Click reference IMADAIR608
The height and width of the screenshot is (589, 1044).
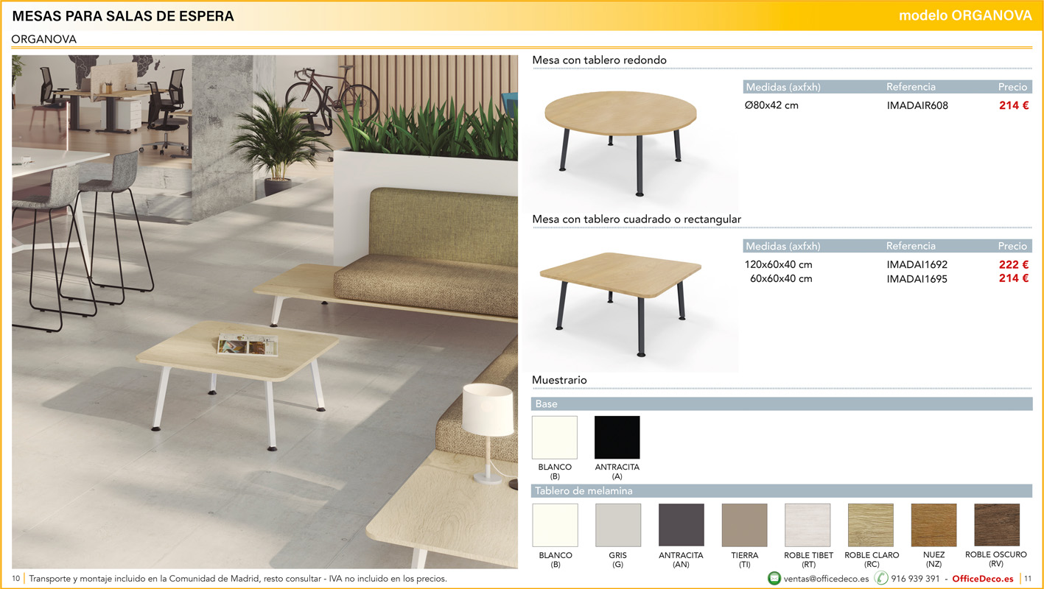point(917,105)
